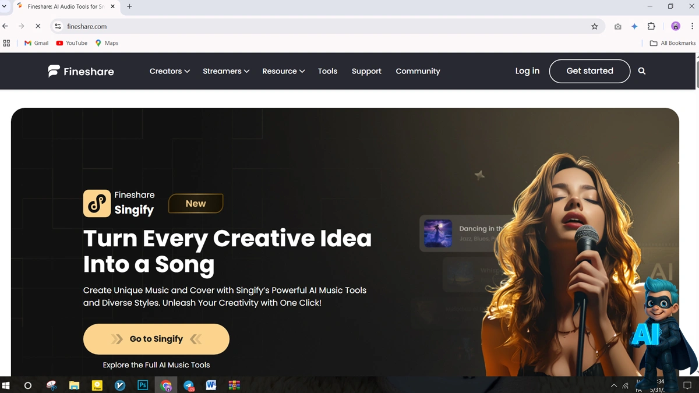Expand the Resource dropdown menu
The image size is (699, 393).
pos(284,71)
